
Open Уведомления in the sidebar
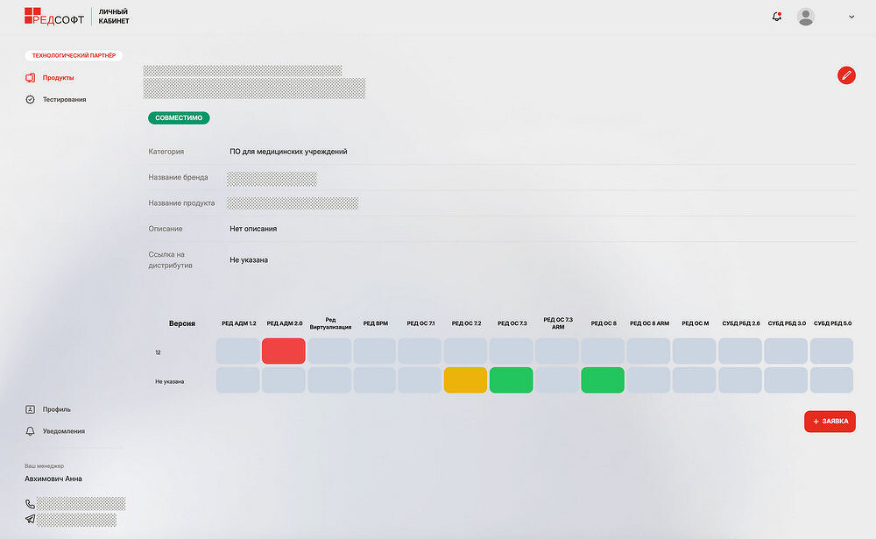[x=63, y=431]
